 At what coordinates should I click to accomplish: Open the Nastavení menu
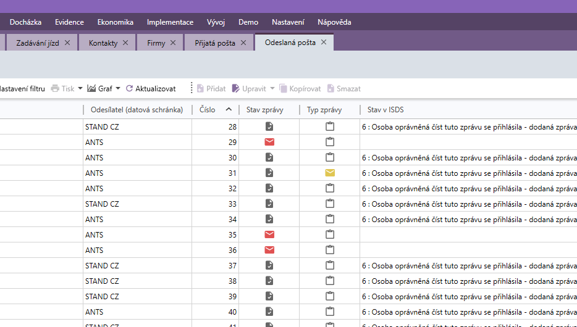[x=288, y=22]
